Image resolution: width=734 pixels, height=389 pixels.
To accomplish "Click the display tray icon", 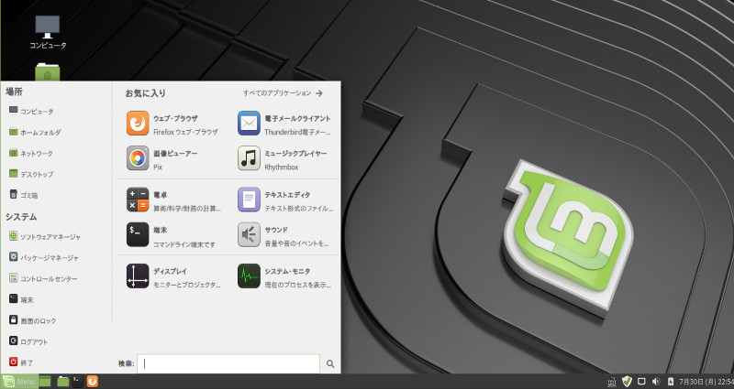I will coord(641,382).
